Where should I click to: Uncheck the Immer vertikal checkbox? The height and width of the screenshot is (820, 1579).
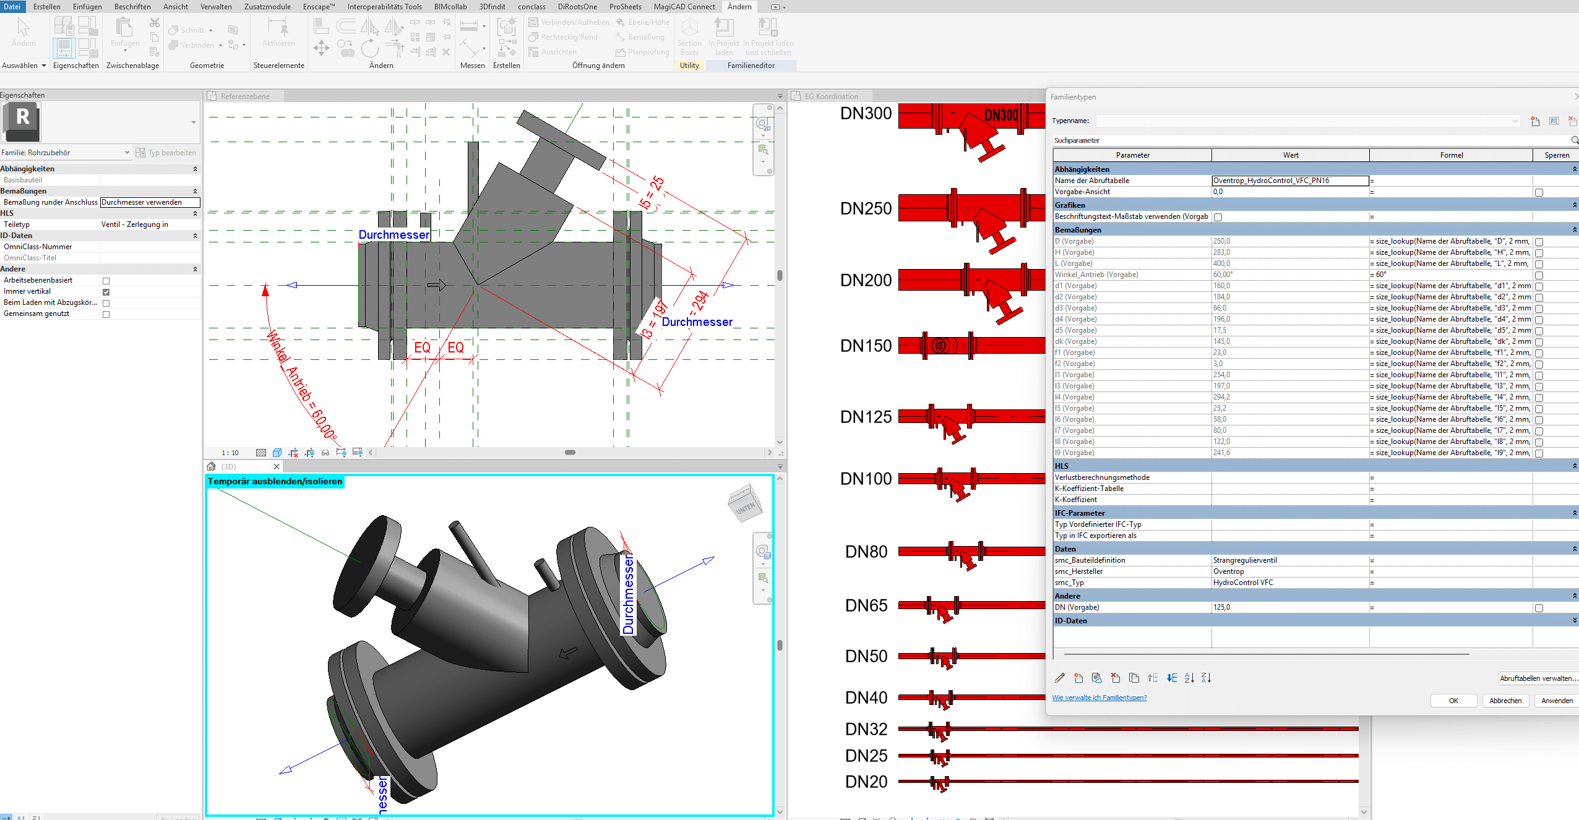[x=106, y=292]
